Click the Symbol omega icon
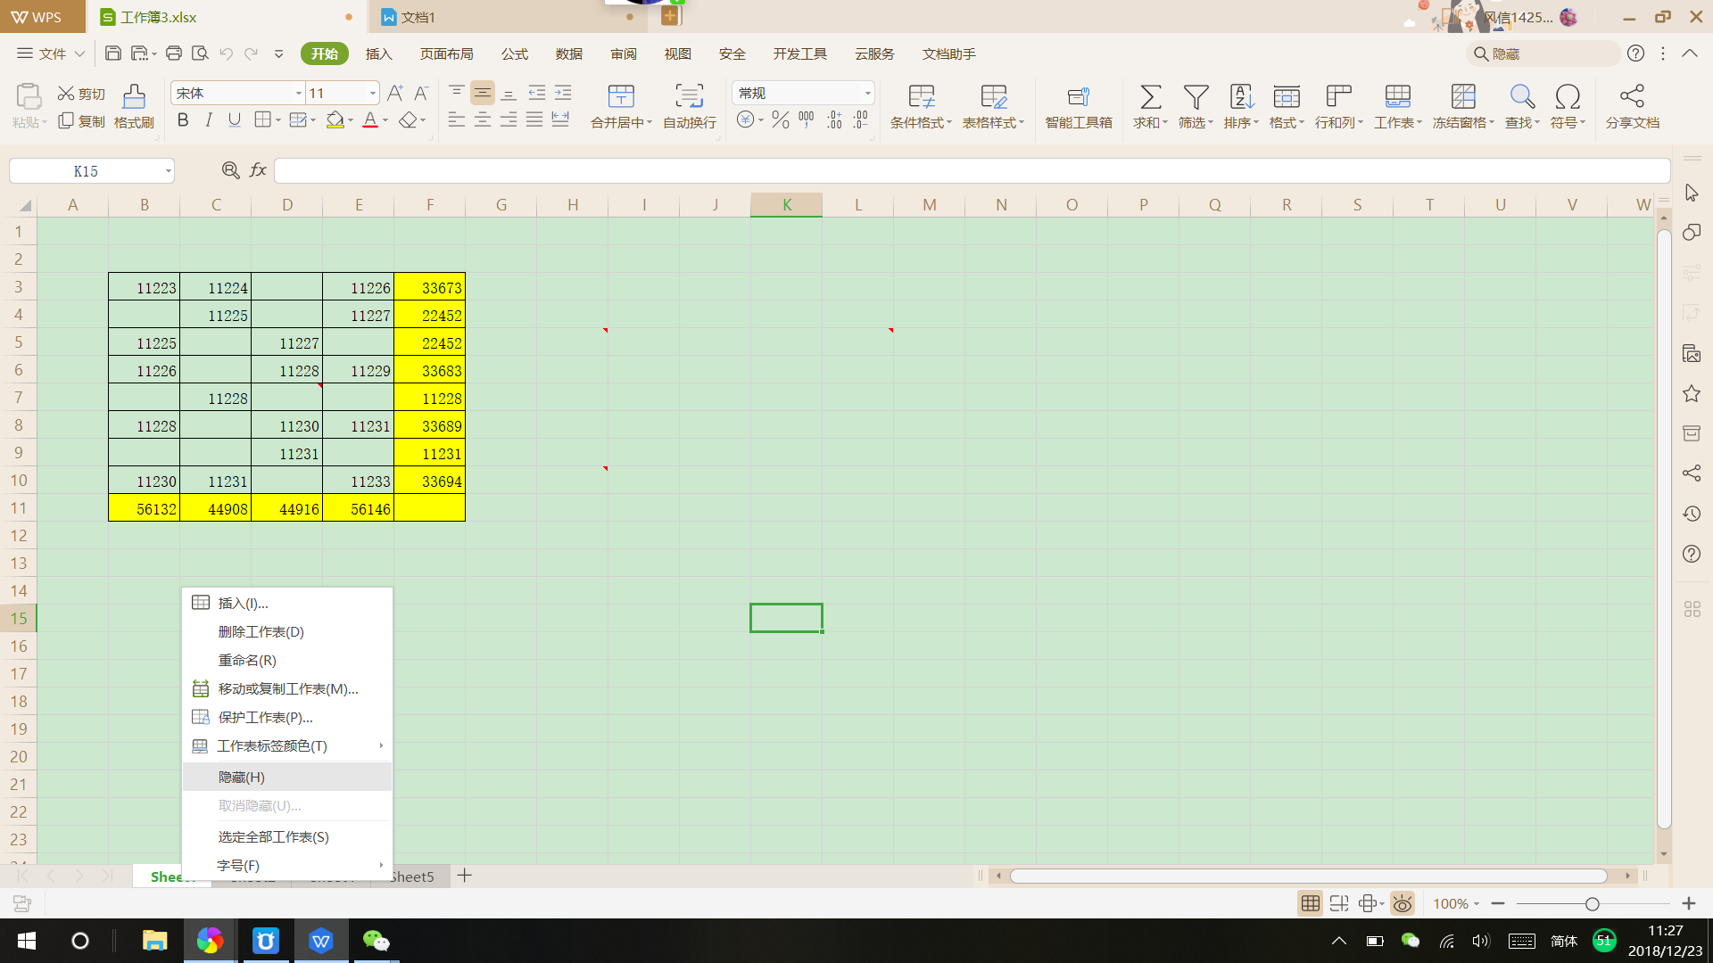The image size is (1713, 963). pos(1568,96)
